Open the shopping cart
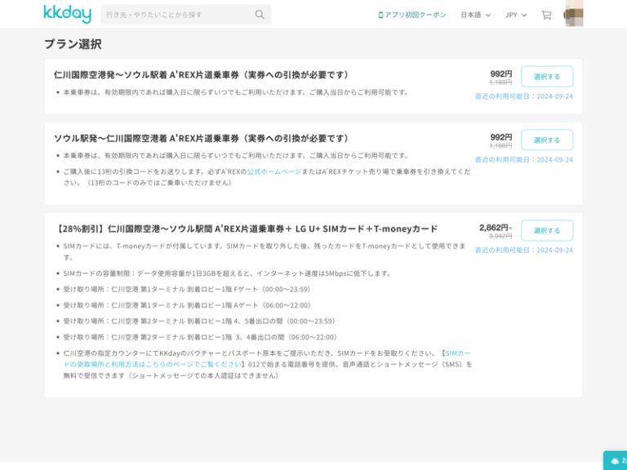627x470 pixels. pyautogui.click(x=546, y=15)
